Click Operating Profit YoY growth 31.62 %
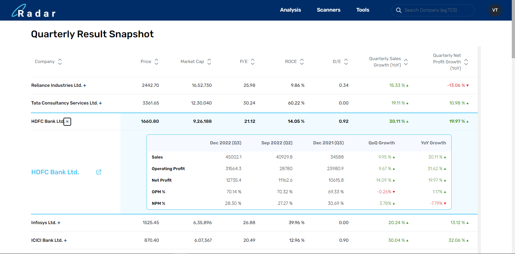Image resolution: width=515 pixels, height=254 pixels. (x=435, y=168)
